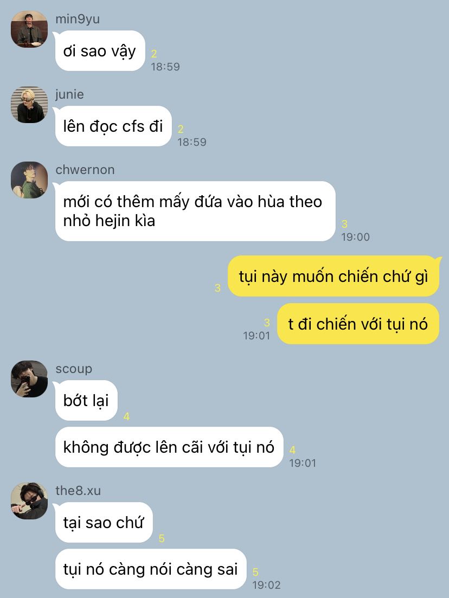Click the username min9yu

pyautogui.click(x=78, y=19)
